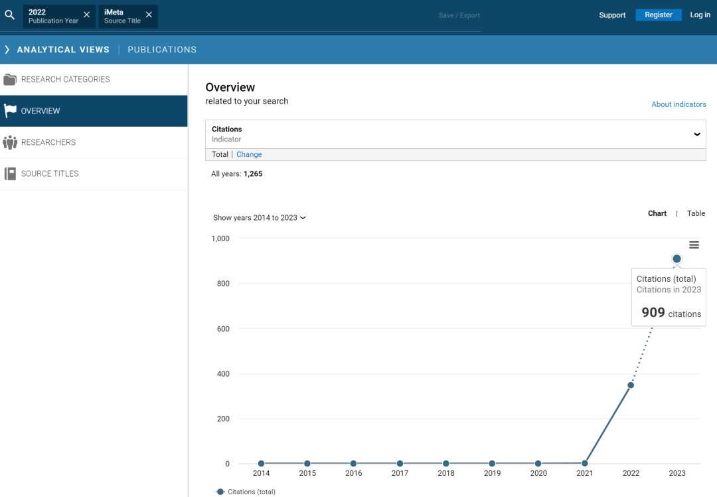Image resolution: width=717 pixels, height=497 pixels.
Task: Toggle the Citations (total) legend item
Action: click(246, 492)
